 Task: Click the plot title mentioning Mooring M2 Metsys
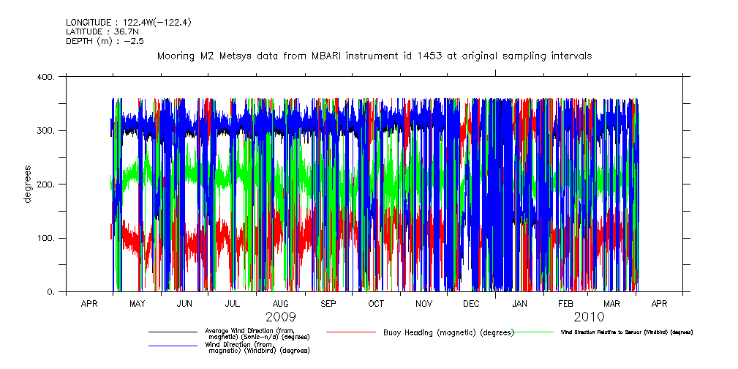(x=374, y=56)
